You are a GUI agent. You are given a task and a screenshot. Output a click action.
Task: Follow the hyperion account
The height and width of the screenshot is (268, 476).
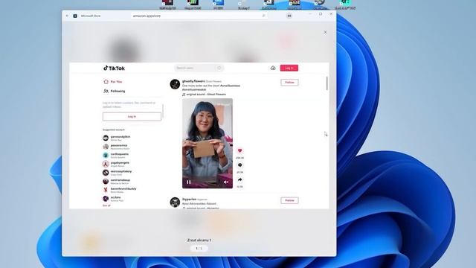[289, 200]
